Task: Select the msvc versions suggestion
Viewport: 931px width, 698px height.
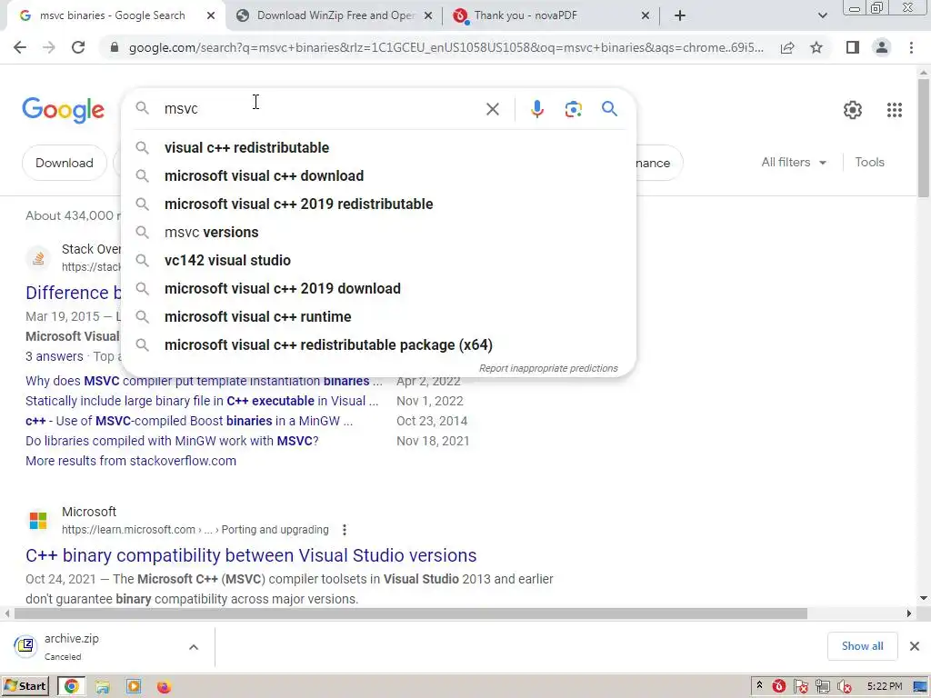Action: 378,232
